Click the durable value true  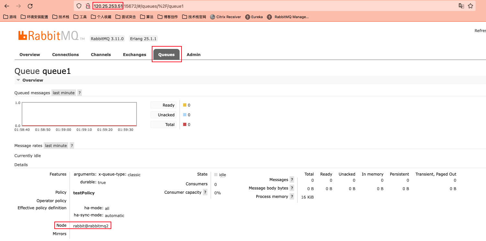point(102,182)
